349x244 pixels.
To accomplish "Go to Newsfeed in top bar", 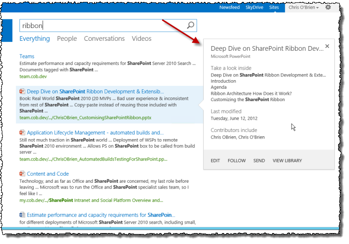I will click(x=229, y=7).
